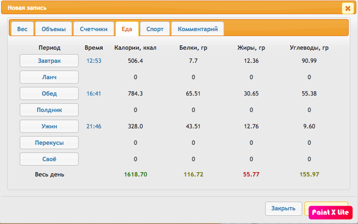Click the Обед protein value 65.51
Viewport: 358px width, 224px height.
point(193,93)
